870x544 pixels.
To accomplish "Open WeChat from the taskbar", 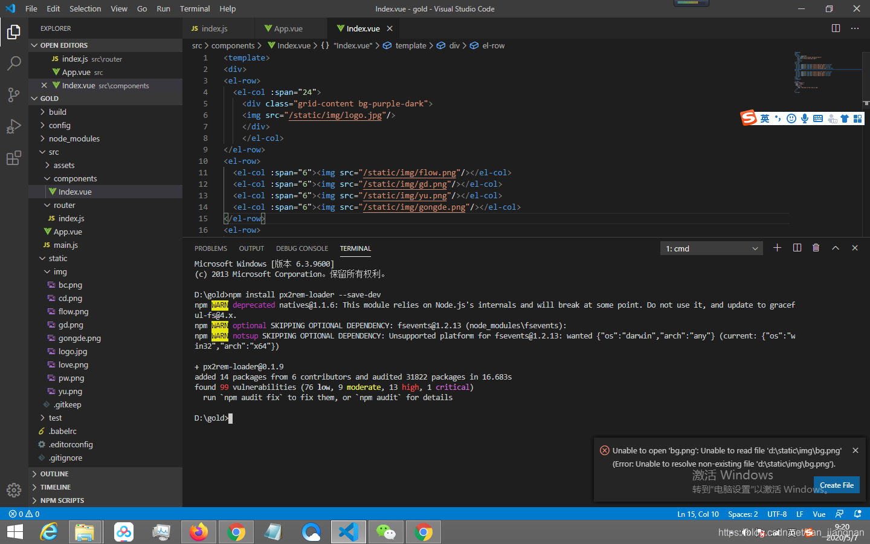I will (385, 532).
